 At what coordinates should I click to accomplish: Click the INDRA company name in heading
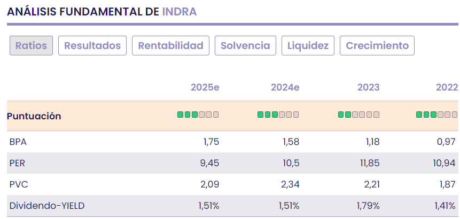179,11
